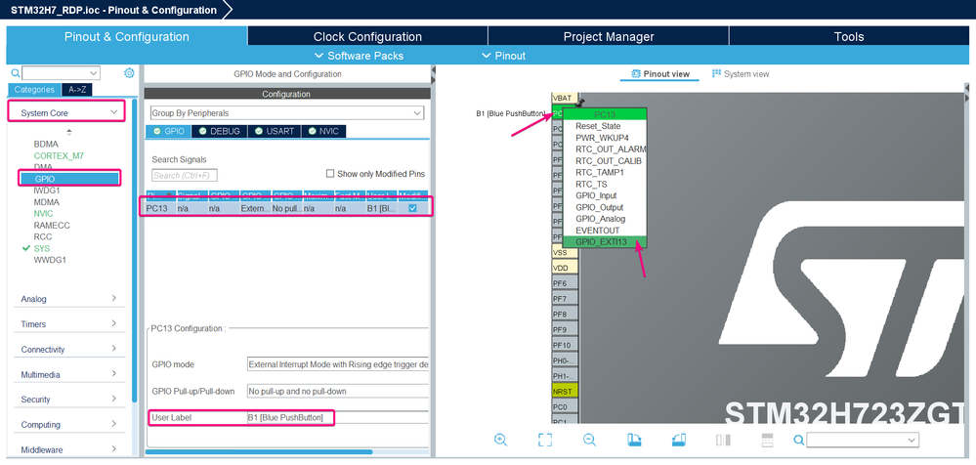Open the USART configuration tab

[x=275, y=131]
